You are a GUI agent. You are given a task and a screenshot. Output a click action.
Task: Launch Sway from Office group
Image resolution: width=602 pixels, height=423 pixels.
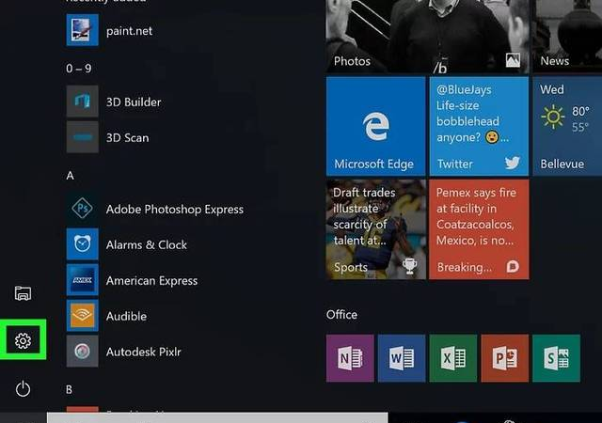click(x=556, y=358)
